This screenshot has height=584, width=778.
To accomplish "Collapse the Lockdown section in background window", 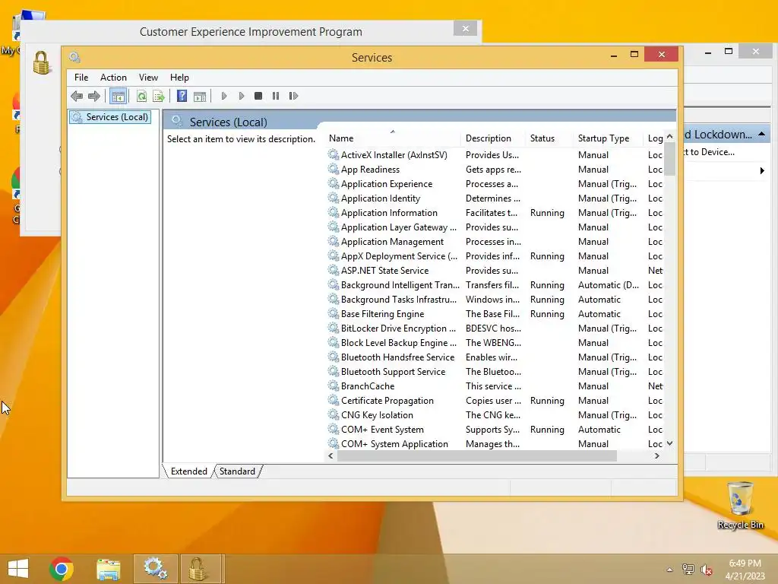I will coord(761,135).
